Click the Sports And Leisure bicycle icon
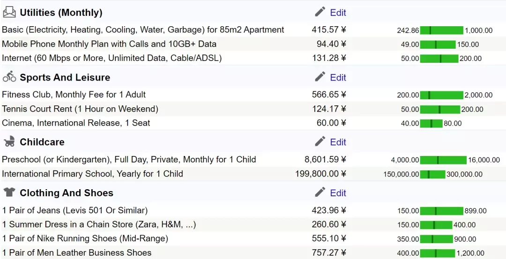The image size is (506, 259). [x=9, y=77]
